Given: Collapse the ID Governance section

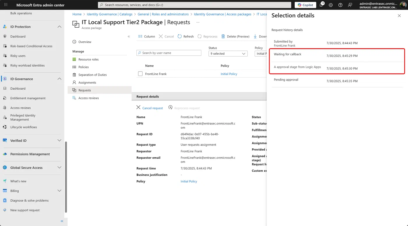Looking at the screenshot, I should pos(59,79).
